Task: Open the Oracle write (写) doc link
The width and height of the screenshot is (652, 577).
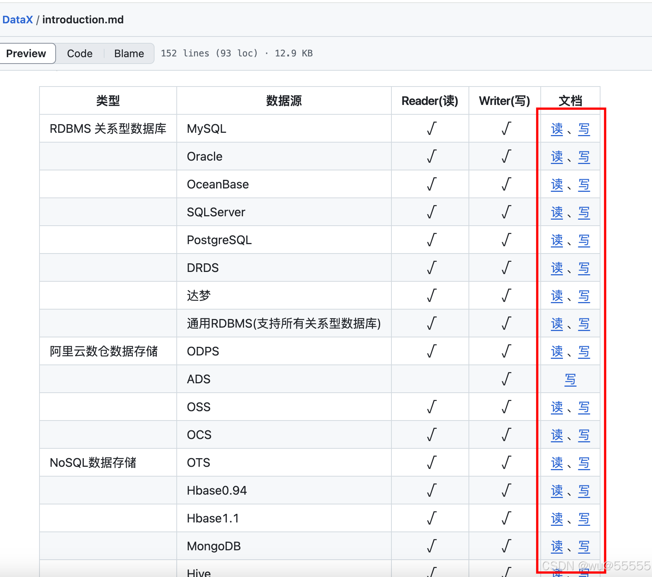Action: [x=584, y=157]
